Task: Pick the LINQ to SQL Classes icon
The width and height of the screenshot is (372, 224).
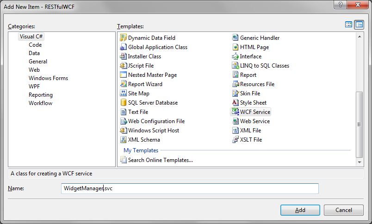Action: pos(236,66)
